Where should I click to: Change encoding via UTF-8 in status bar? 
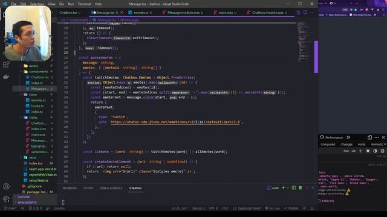point(213,208)
